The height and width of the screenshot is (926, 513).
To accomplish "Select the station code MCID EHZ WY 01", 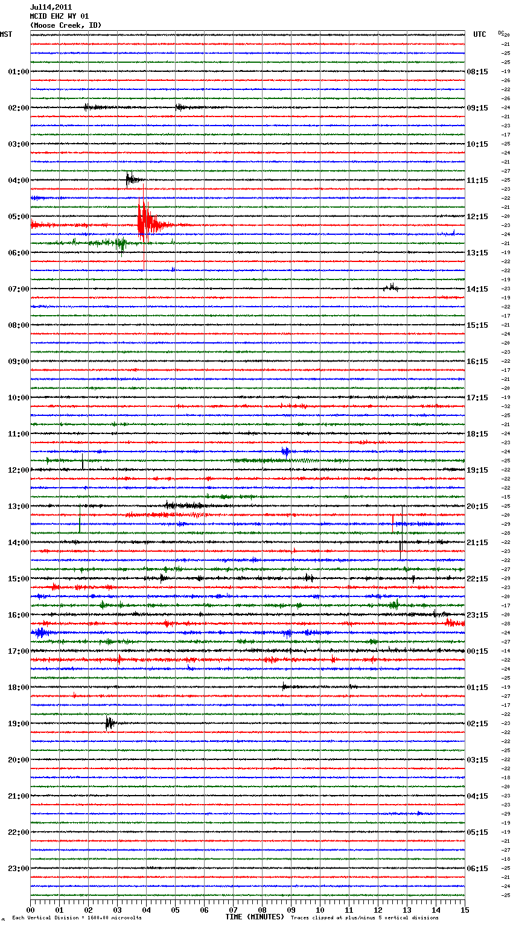I will click(59, 16).
